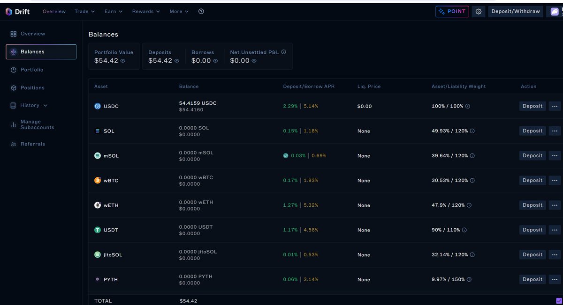Click the History book icon

[13, 106]
